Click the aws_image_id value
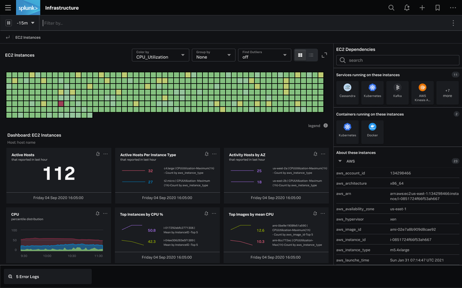462x288 pixels. [x=413, y=229]
